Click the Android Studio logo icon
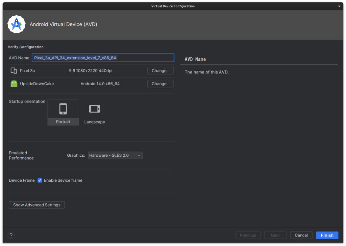Image resolution: width=346 pixels, height=246 pixels. point(16,24)
